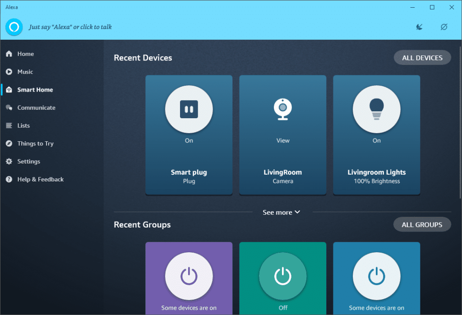Viewport: 462px width, 315px height.
Task: Click the ALL DEVICES button
Action: coord(422,58)
